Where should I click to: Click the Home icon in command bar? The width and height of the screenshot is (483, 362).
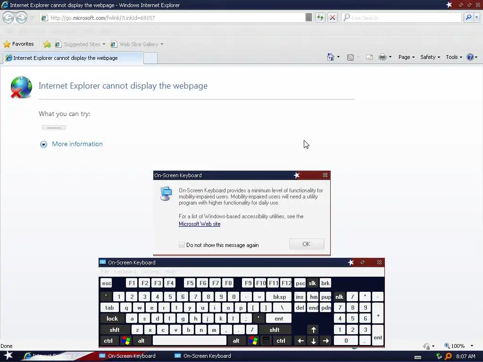[x=331, y=57]
